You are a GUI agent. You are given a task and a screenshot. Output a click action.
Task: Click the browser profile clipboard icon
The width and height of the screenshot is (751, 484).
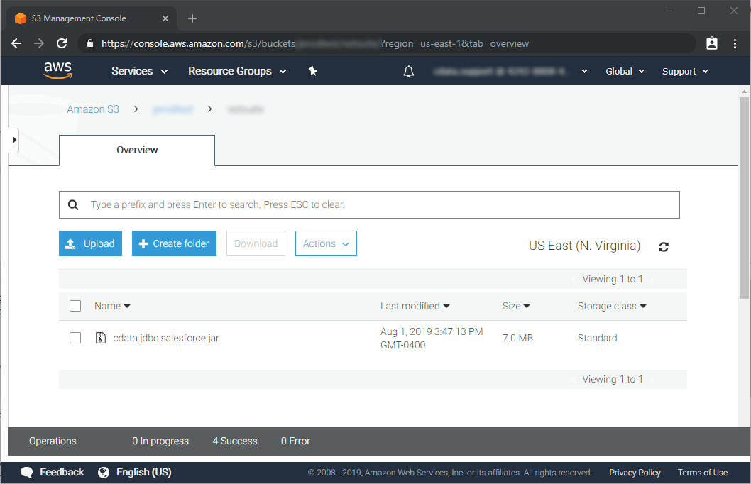click(712, 43)
